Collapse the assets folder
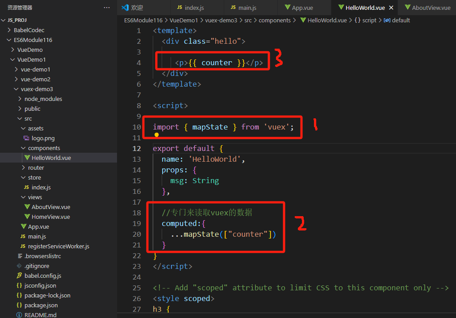This screenshot has height=318, width=456. [x=23, y=128]
